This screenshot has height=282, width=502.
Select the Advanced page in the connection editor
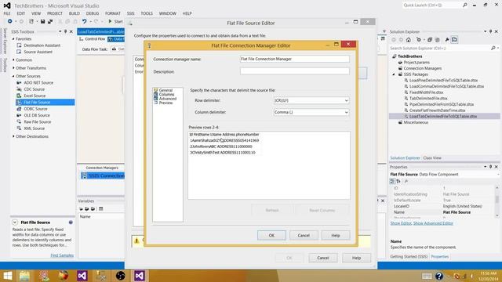pos(167,99)
